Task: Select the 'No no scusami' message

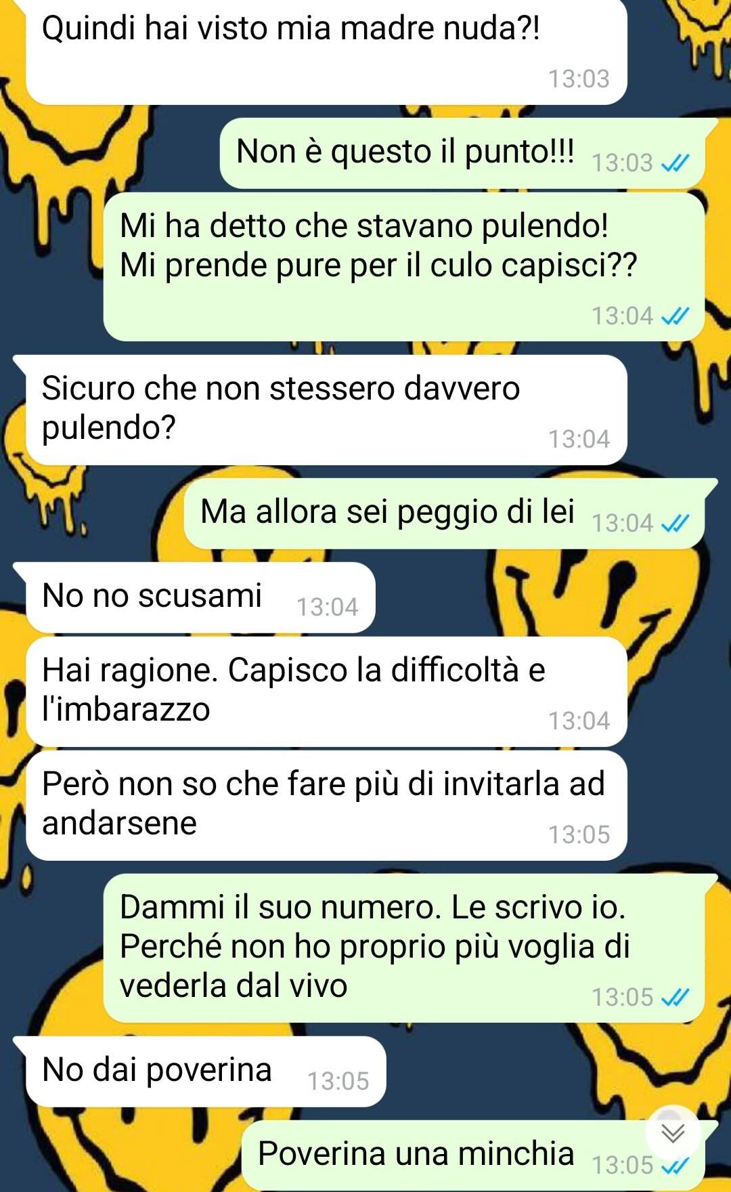Action: tap(200, 597)
